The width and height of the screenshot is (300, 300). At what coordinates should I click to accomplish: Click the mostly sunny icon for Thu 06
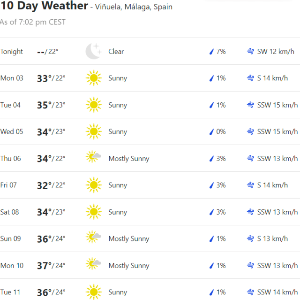point(93,158)
